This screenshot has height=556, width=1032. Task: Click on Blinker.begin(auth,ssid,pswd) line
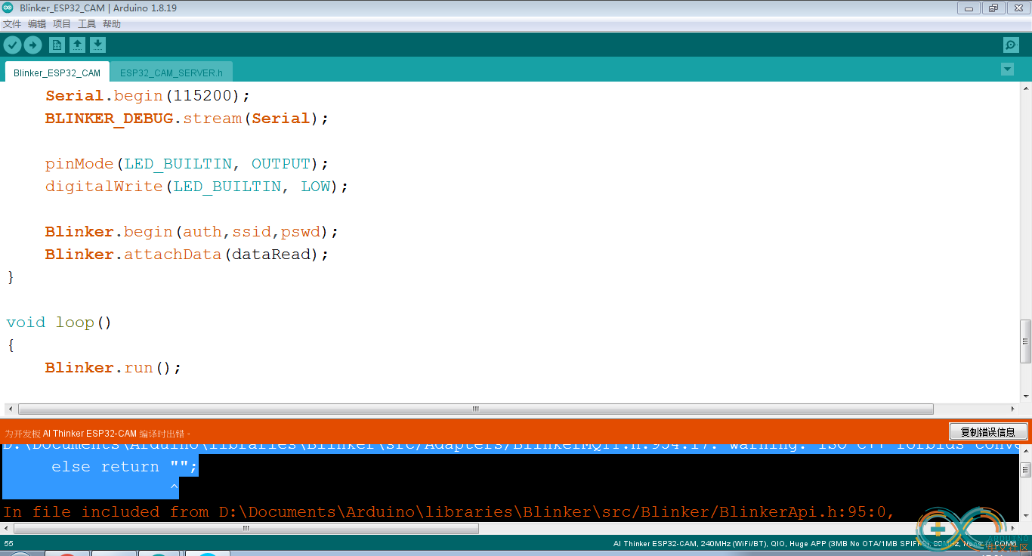192,232
